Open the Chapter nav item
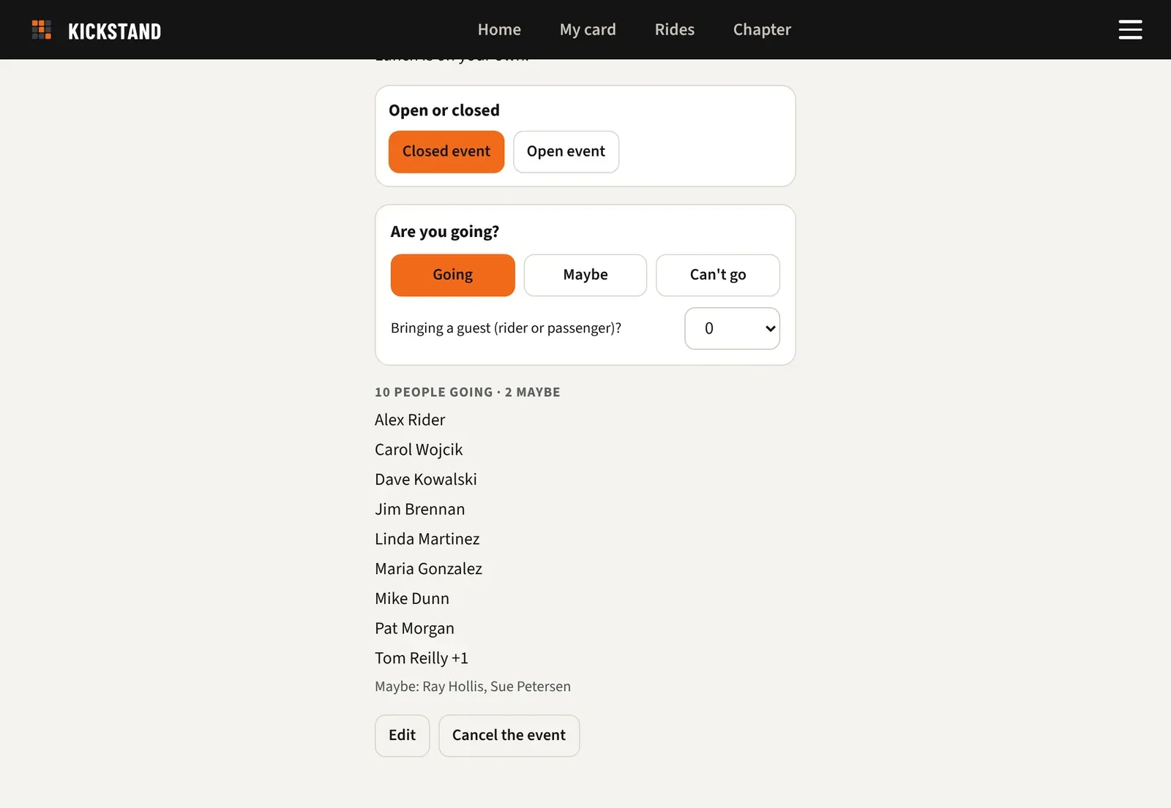The width and height of the screenshot is (1171, 808). tap(762, 30)
